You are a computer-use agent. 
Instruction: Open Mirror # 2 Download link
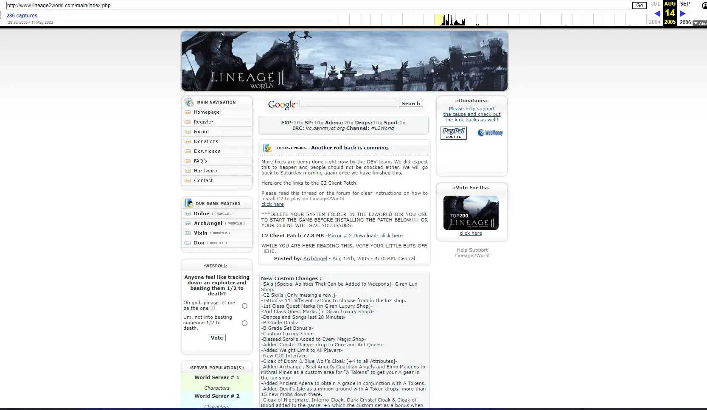click(x=365, y=236)
